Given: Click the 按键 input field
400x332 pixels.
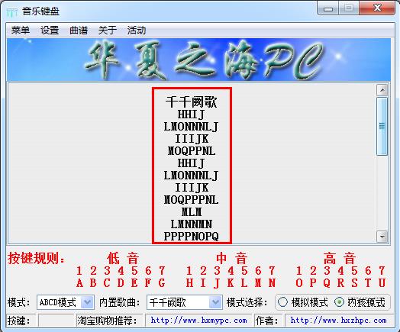Looking at the screenshot, I should coord(56,321).
